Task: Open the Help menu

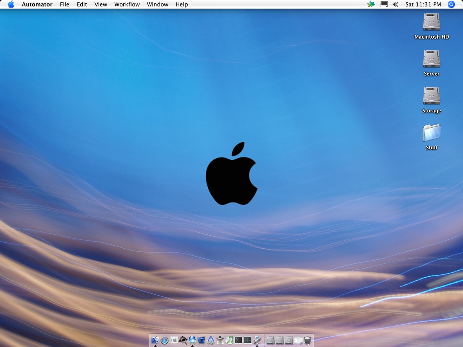Action: click(182, 4)
